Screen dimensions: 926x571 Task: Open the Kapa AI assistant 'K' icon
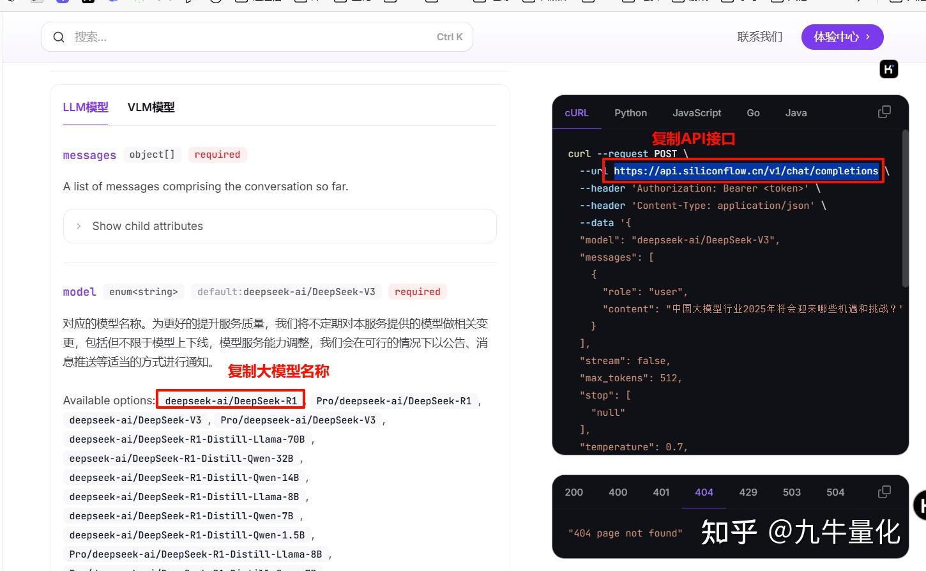[x=889, y=68]
